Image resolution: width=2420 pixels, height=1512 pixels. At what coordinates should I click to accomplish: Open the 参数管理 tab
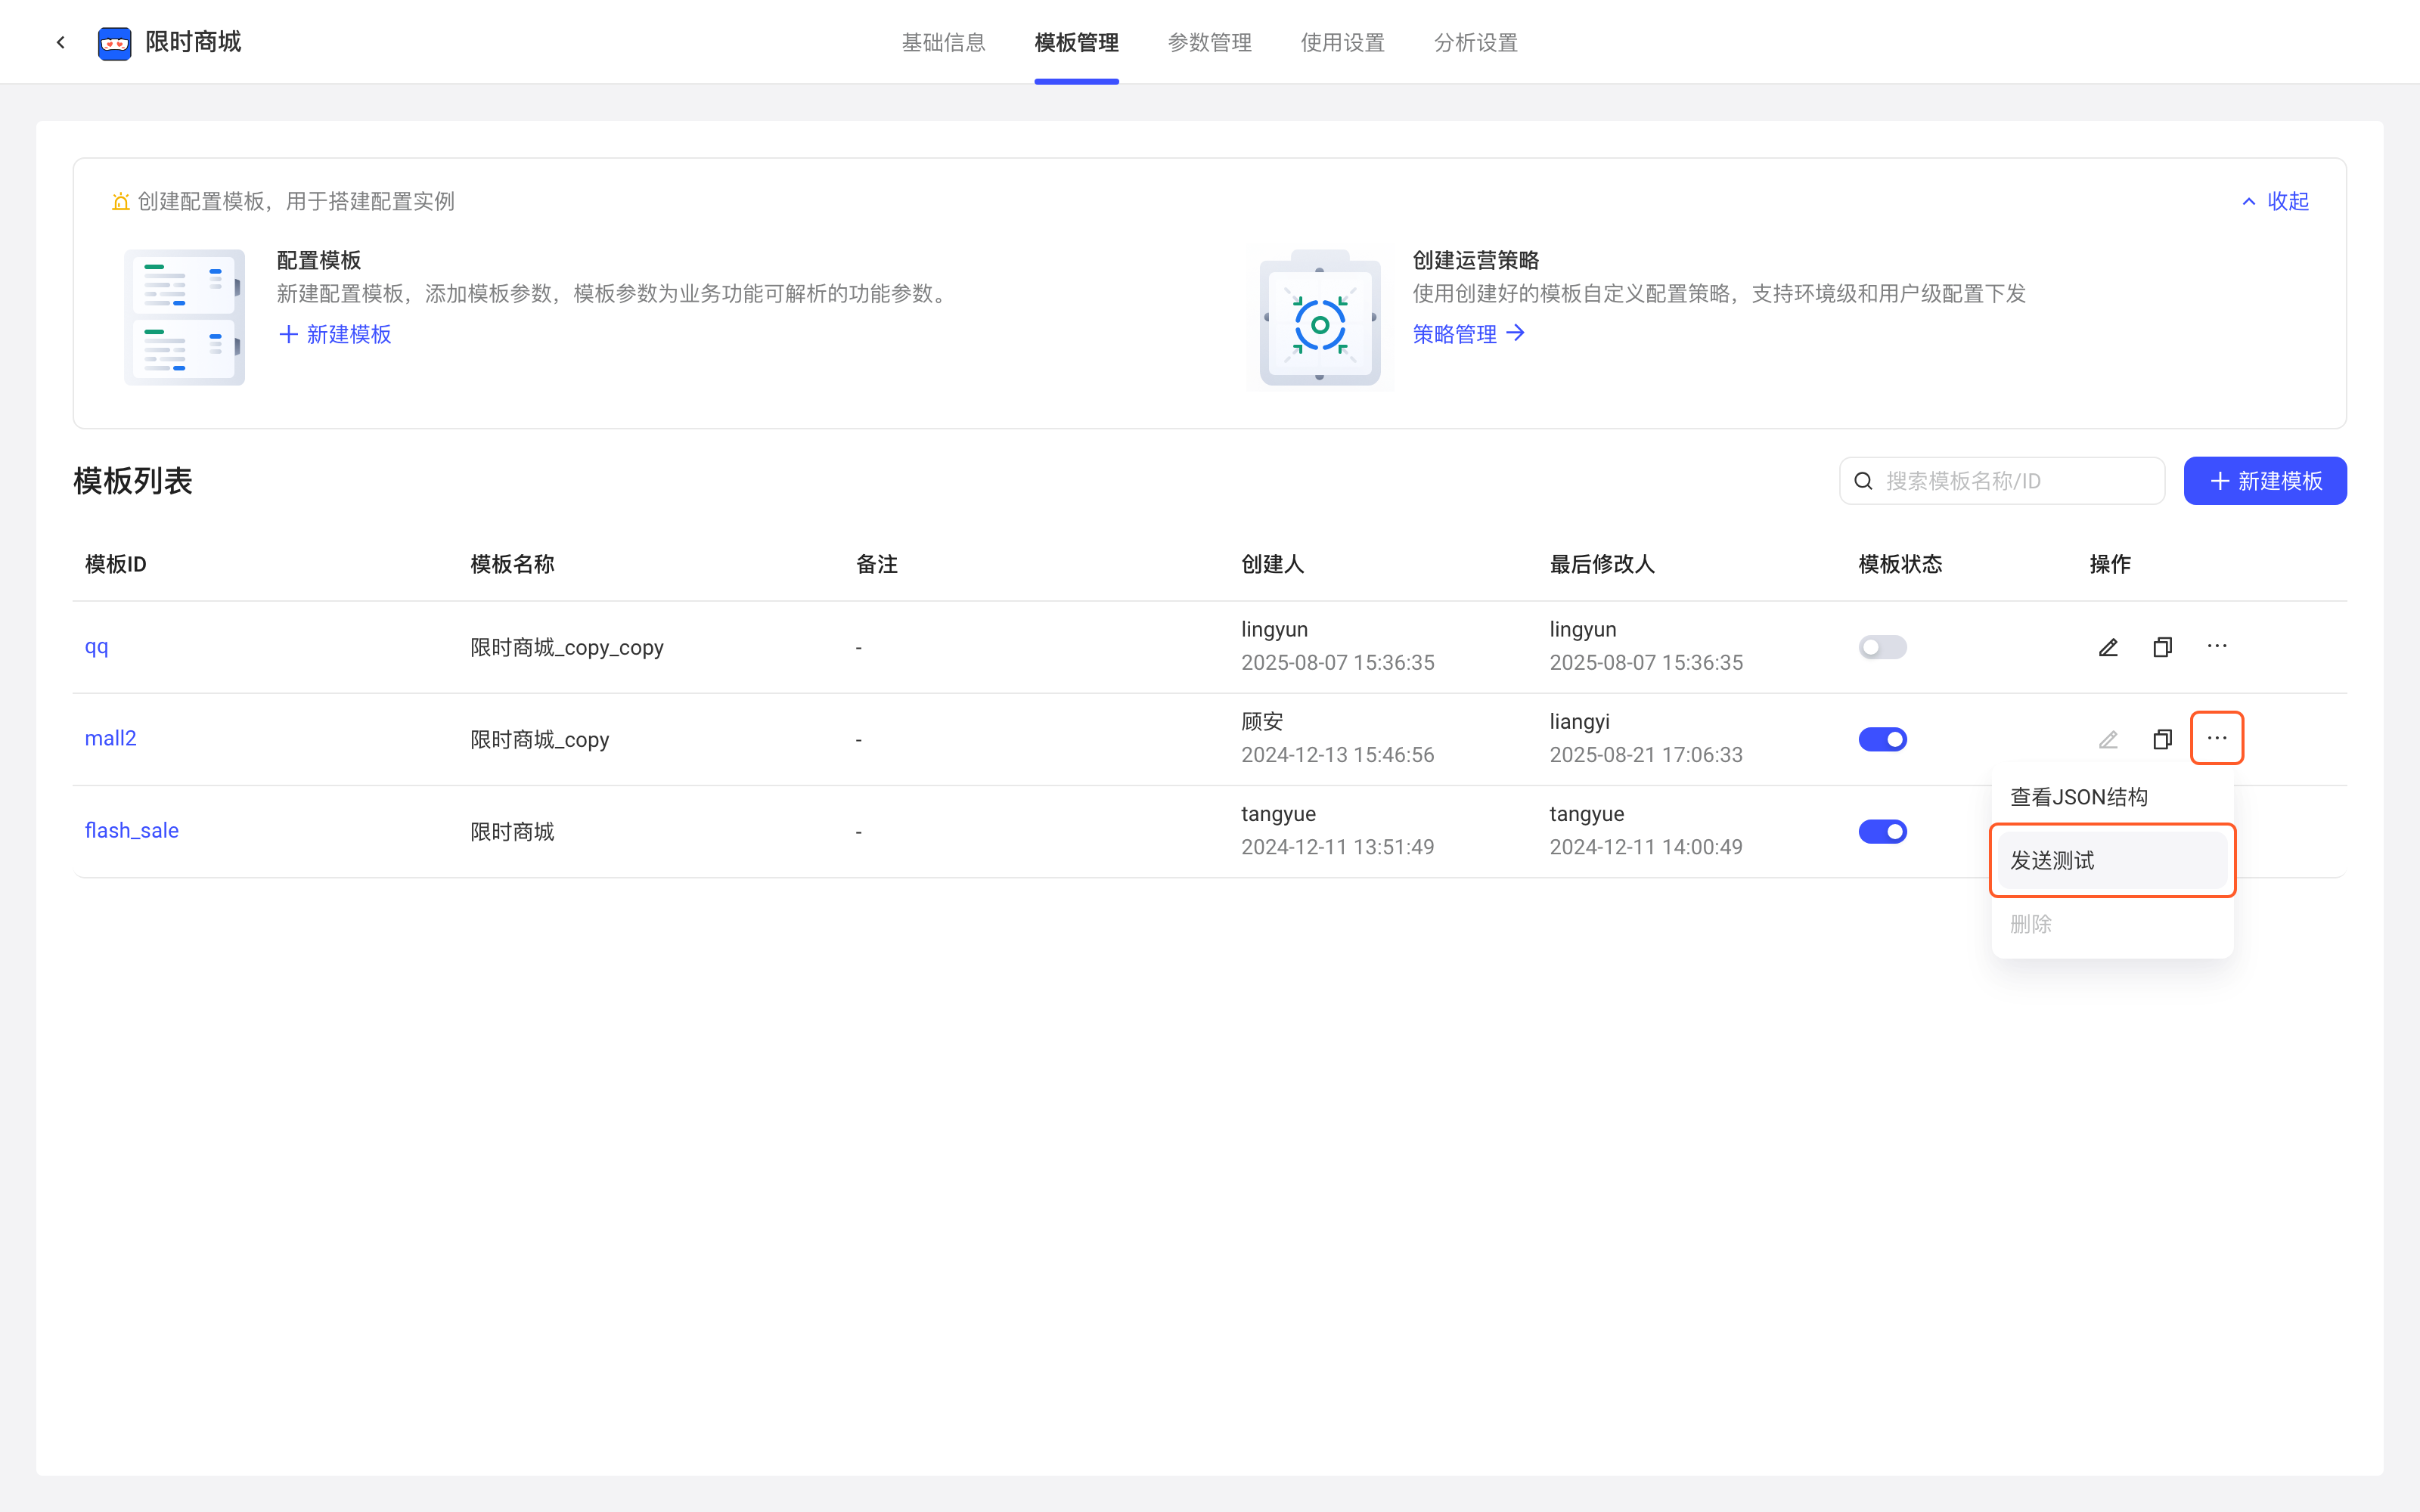(x=1209, y=42)
